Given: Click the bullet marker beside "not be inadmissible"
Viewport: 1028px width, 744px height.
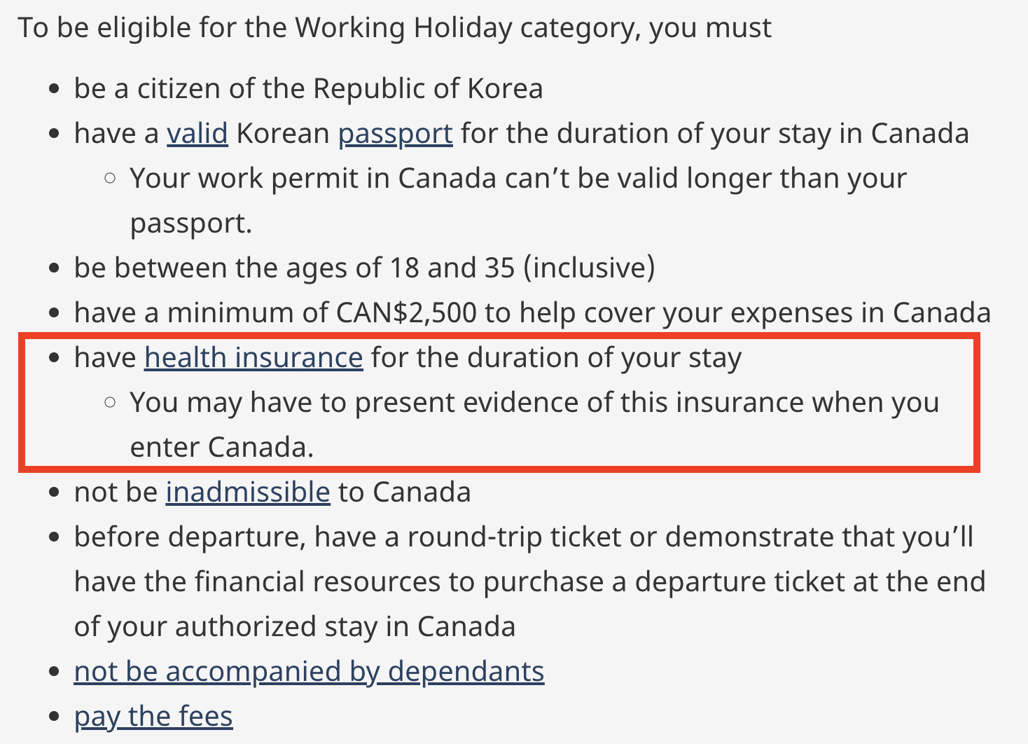Looking at the screenshot, I should (55, 493).
